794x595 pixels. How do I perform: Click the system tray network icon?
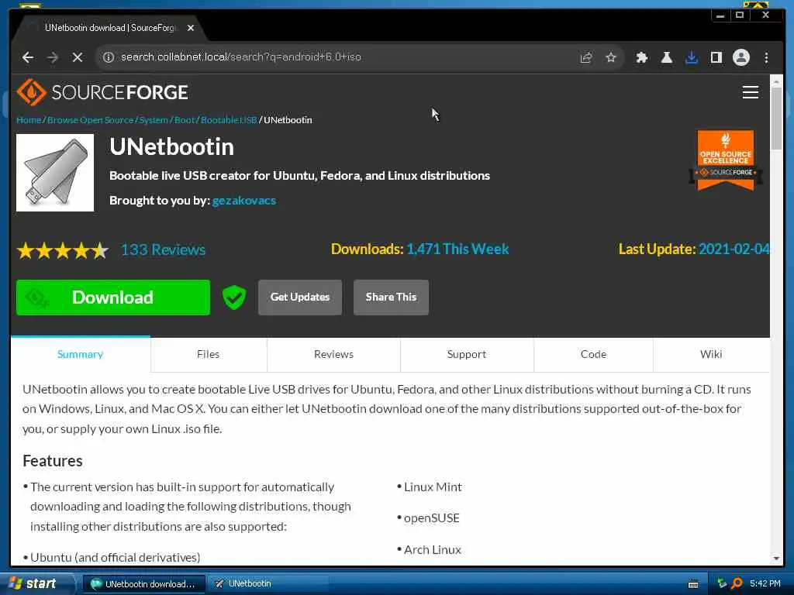(722, 584)
